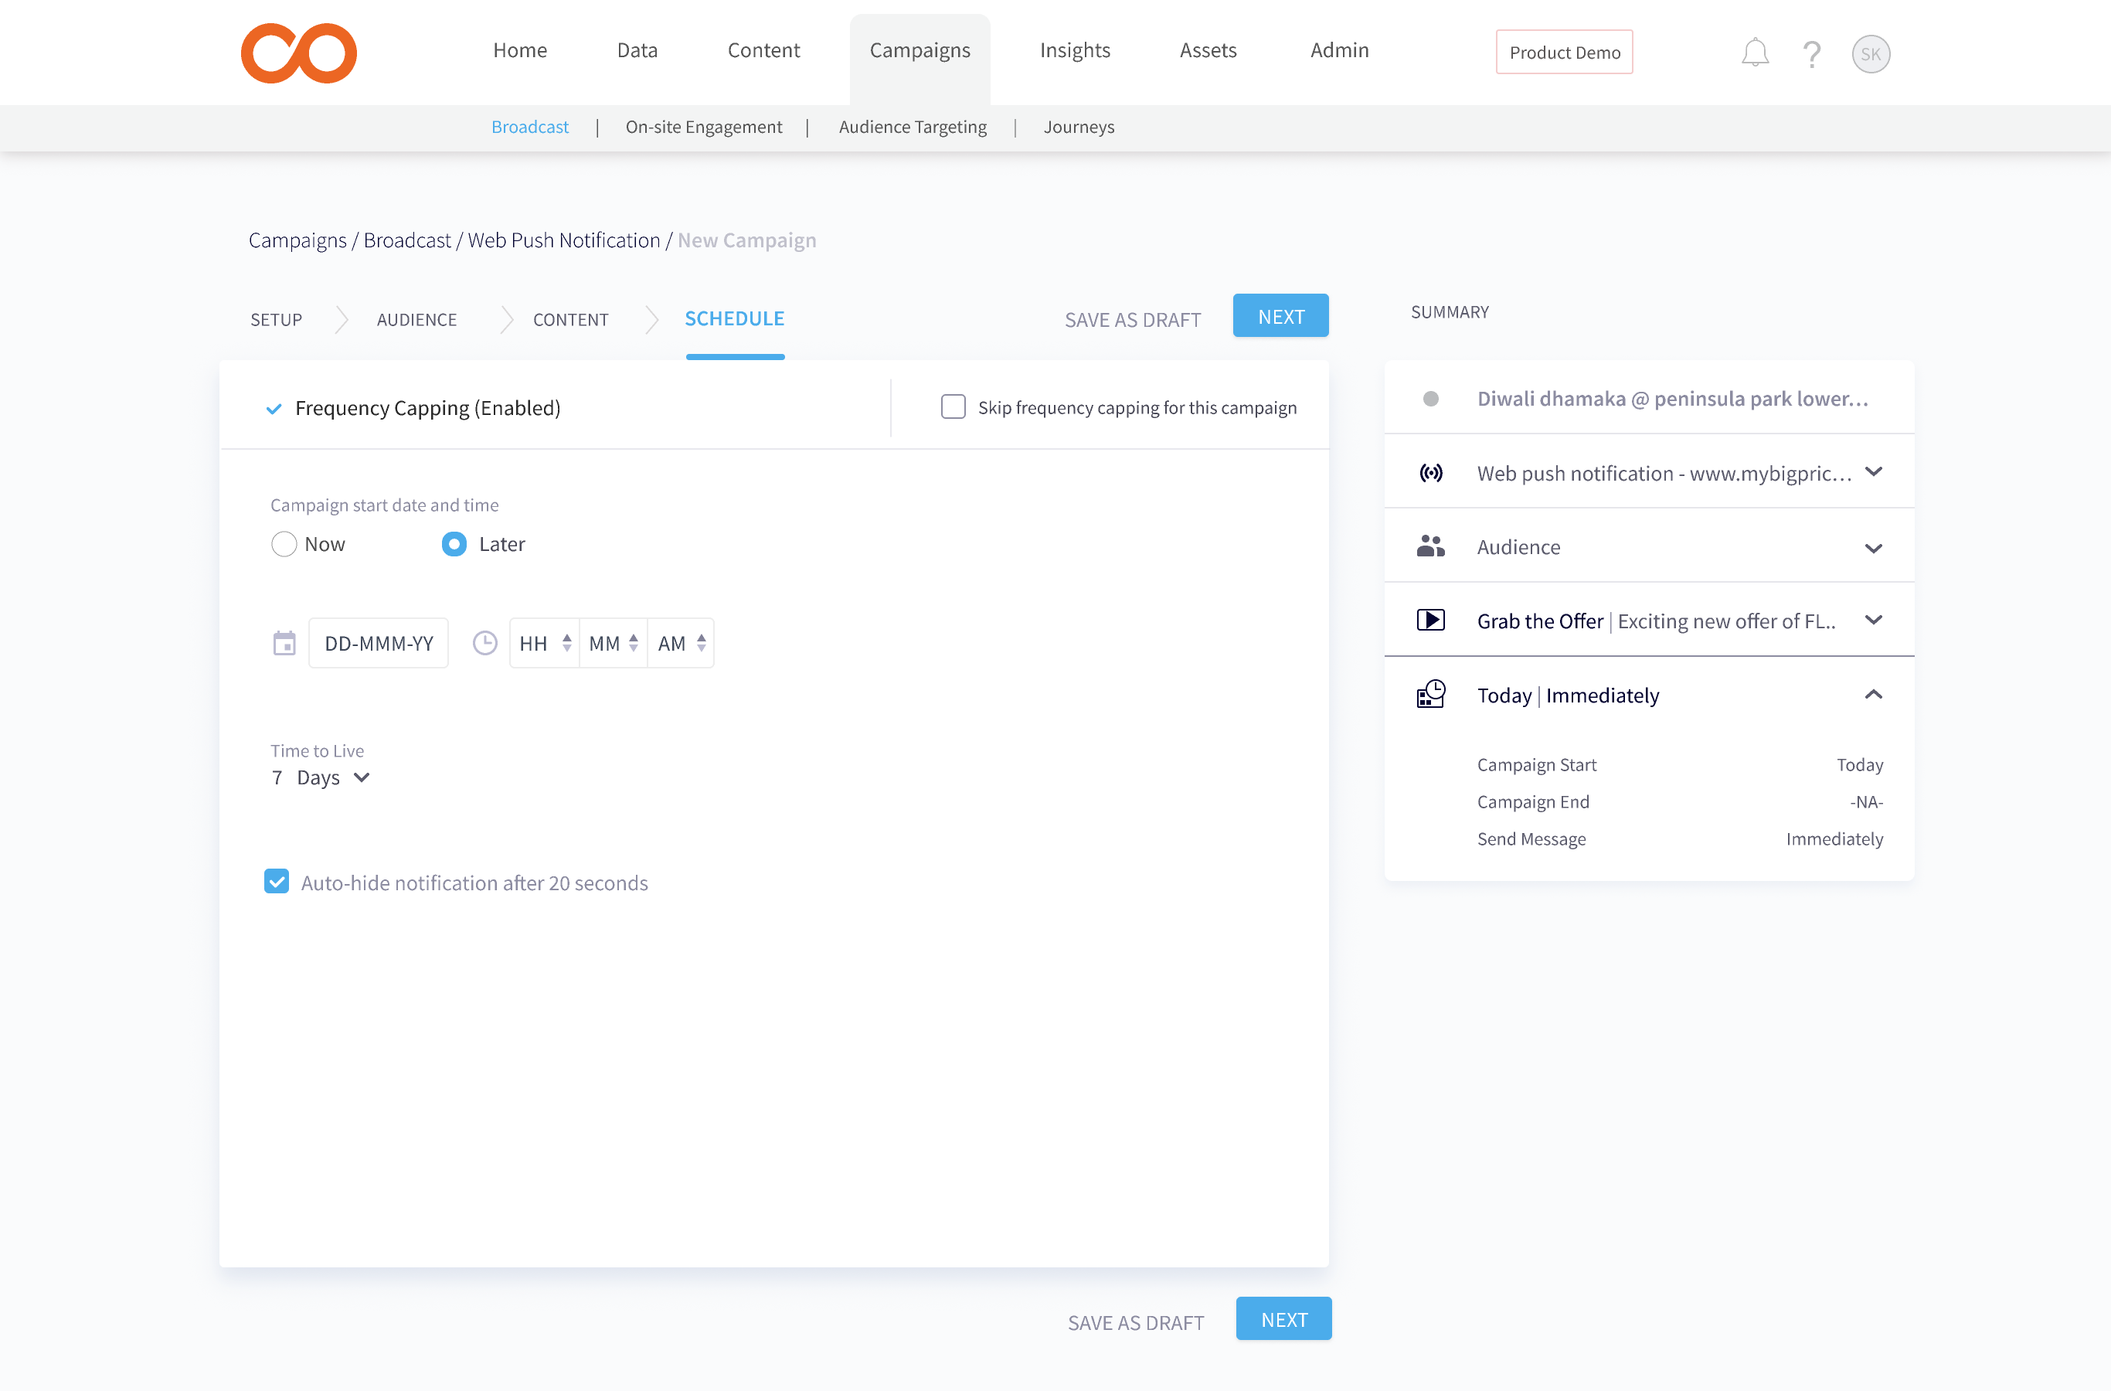Select the Now radio button
This screenshot has height=1391, width=2111.
(284, 544)
